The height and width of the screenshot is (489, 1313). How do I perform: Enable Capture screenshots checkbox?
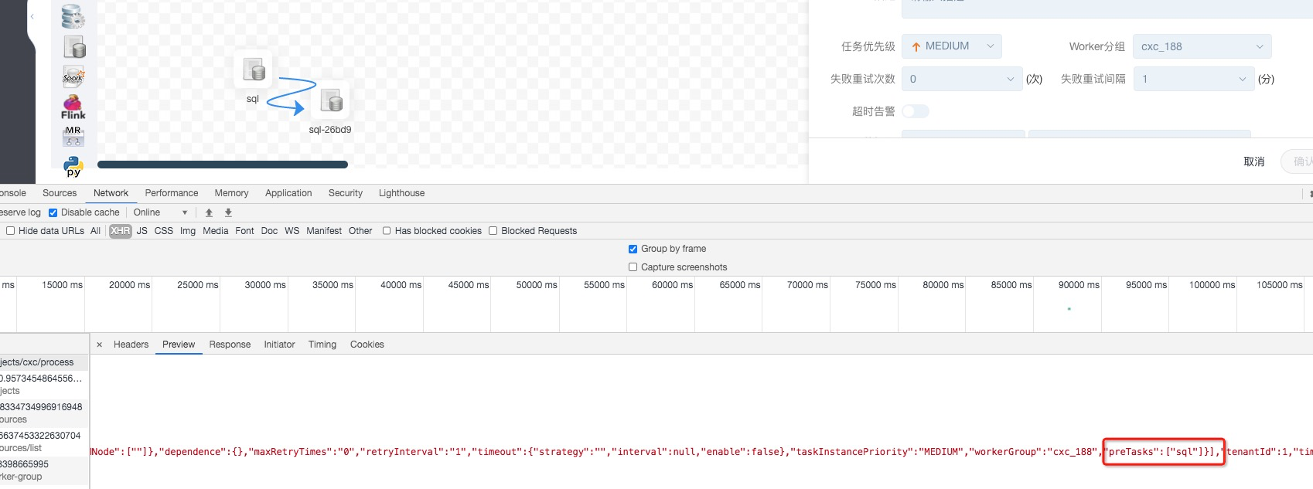coord(633,267)
